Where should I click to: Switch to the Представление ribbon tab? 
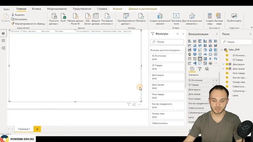pos(82,9)
